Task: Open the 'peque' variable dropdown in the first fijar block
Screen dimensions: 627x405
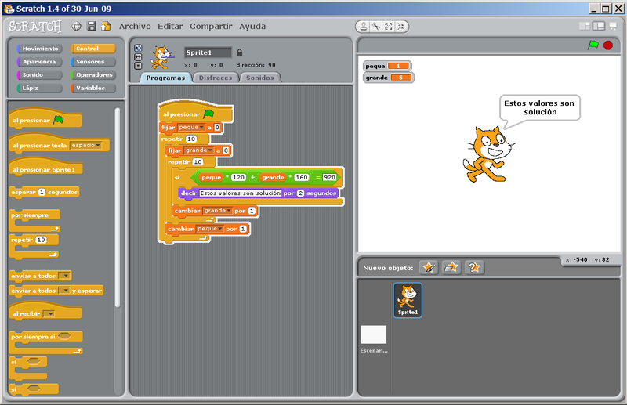Action: [x=191, y=127]
